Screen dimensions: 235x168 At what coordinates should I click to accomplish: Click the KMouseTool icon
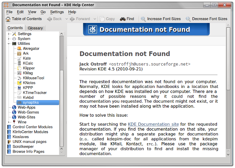pyautogui.click(x=19, y=78)
